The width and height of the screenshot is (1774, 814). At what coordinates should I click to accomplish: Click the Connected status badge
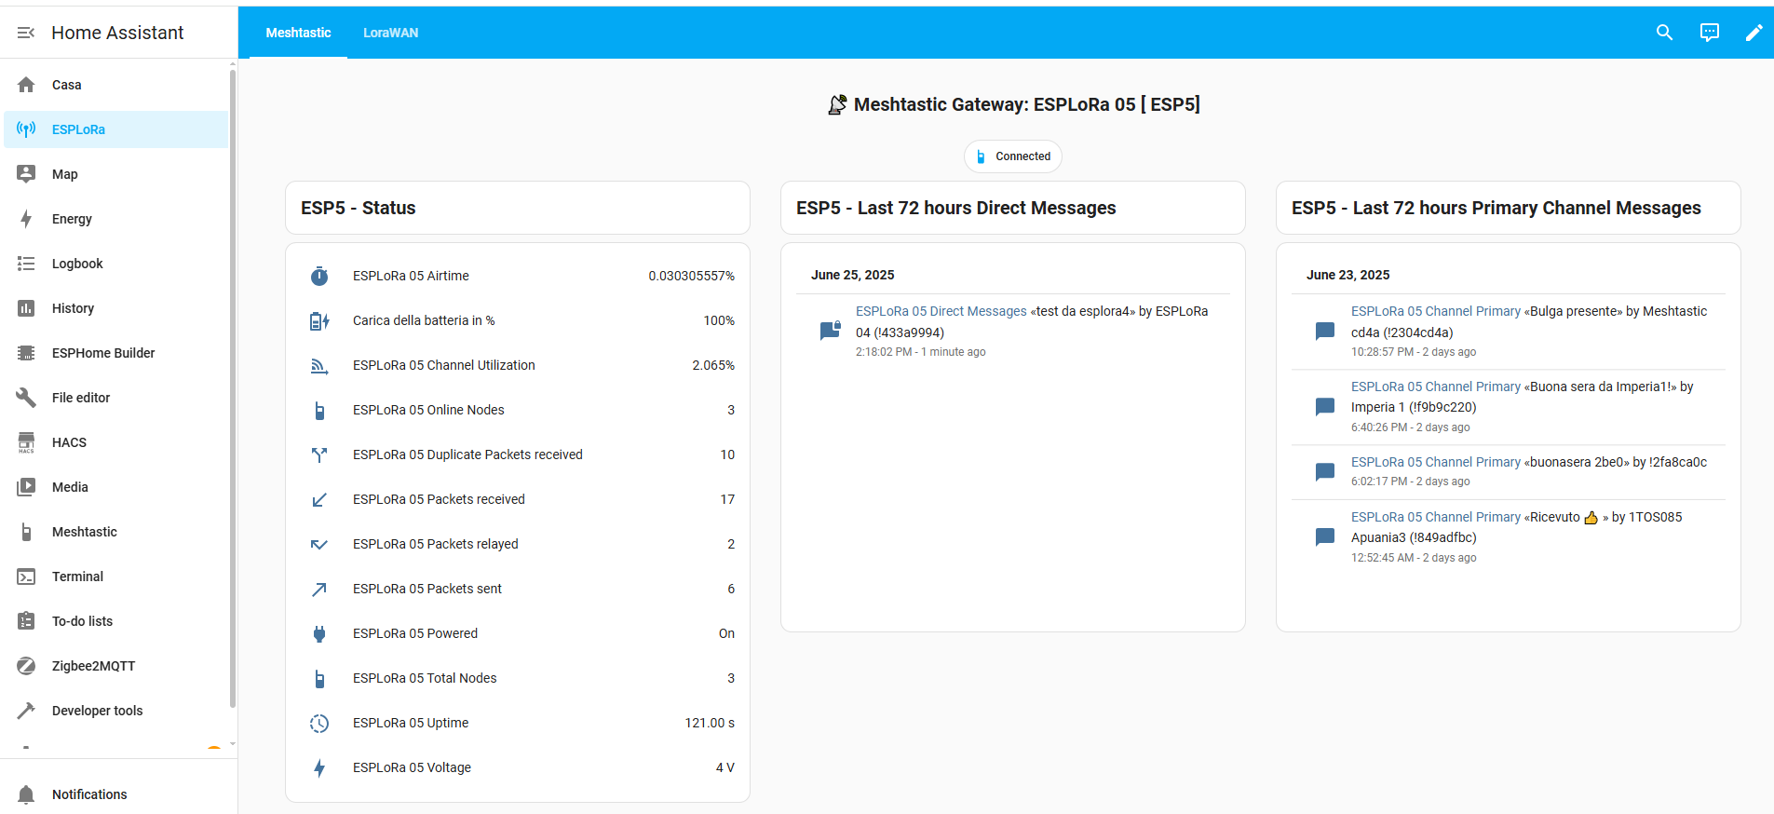click(1012, 156)
